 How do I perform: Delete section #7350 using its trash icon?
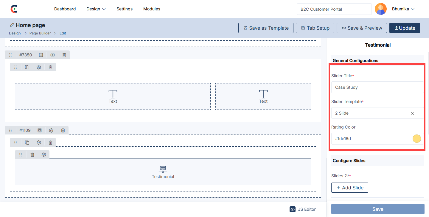coord(64,55)
